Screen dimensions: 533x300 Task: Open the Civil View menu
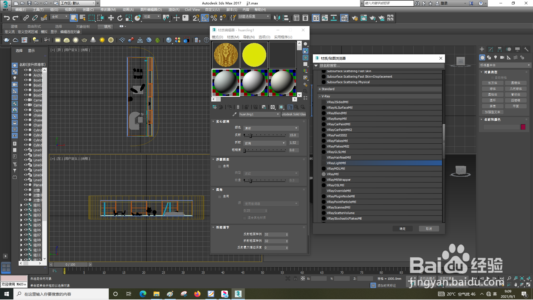[x=192, y=9]
